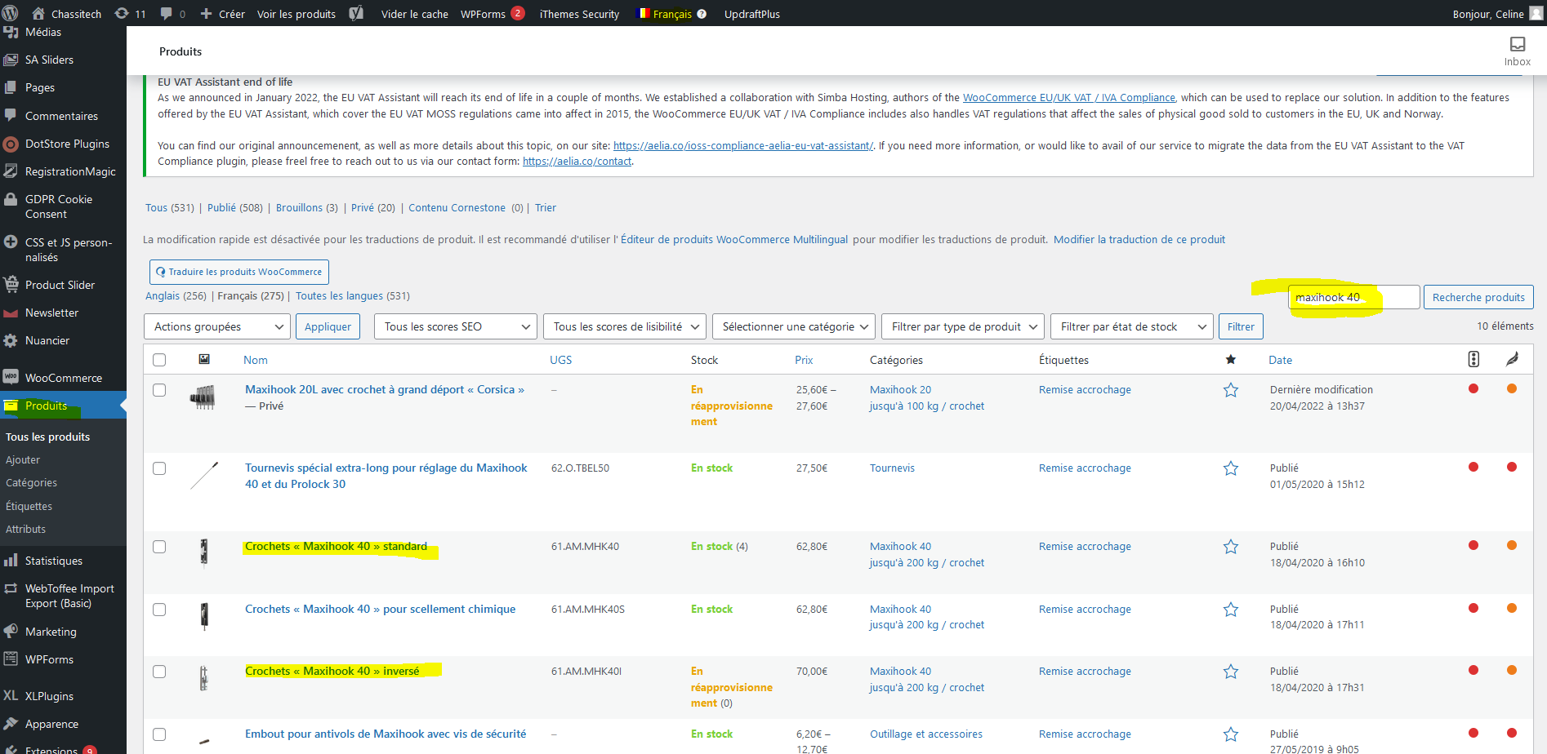Open iThemes Security in admin bar

[579, 14]
